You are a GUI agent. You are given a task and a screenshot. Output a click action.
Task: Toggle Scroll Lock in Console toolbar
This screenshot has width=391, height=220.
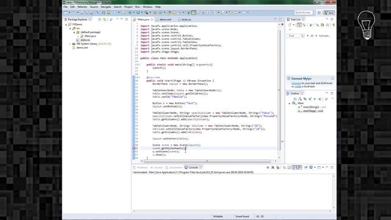pos(289,167)
